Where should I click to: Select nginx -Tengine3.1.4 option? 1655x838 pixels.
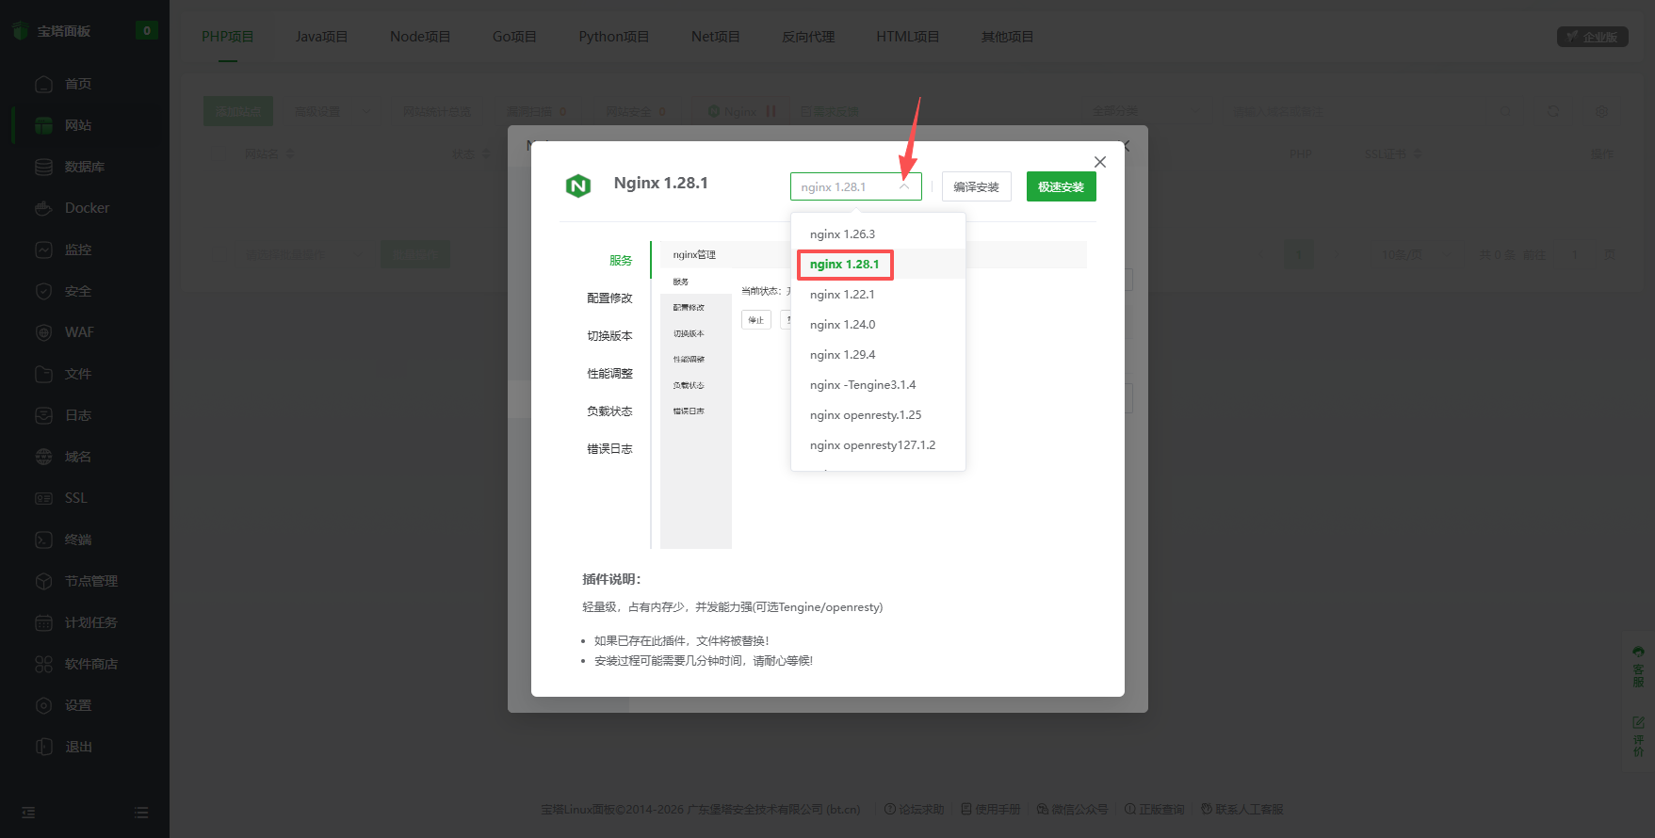pos(878,384)
